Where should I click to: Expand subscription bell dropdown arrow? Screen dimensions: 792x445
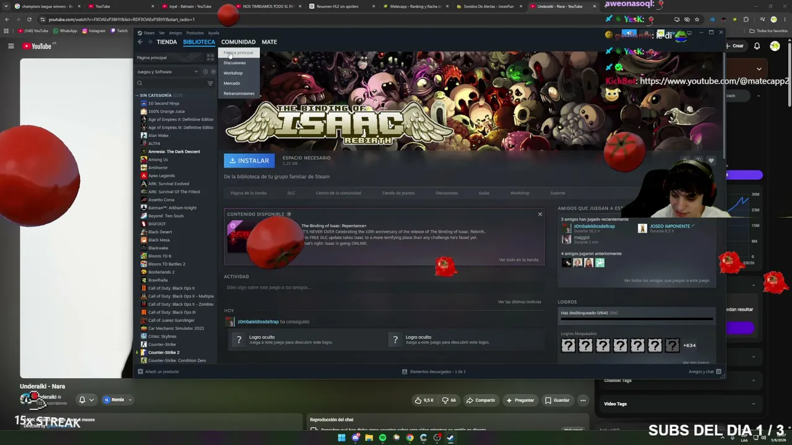tap(91, 400)
